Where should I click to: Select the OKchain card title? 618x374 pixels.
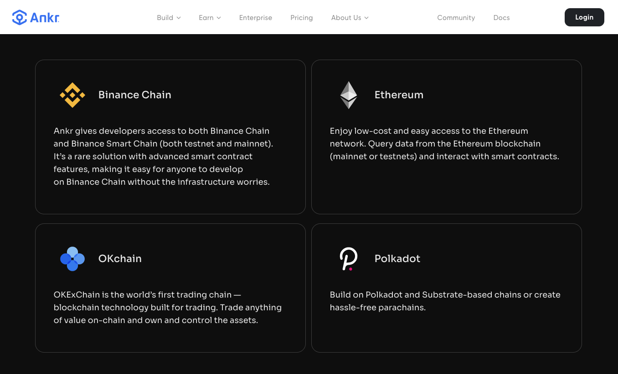120,258
